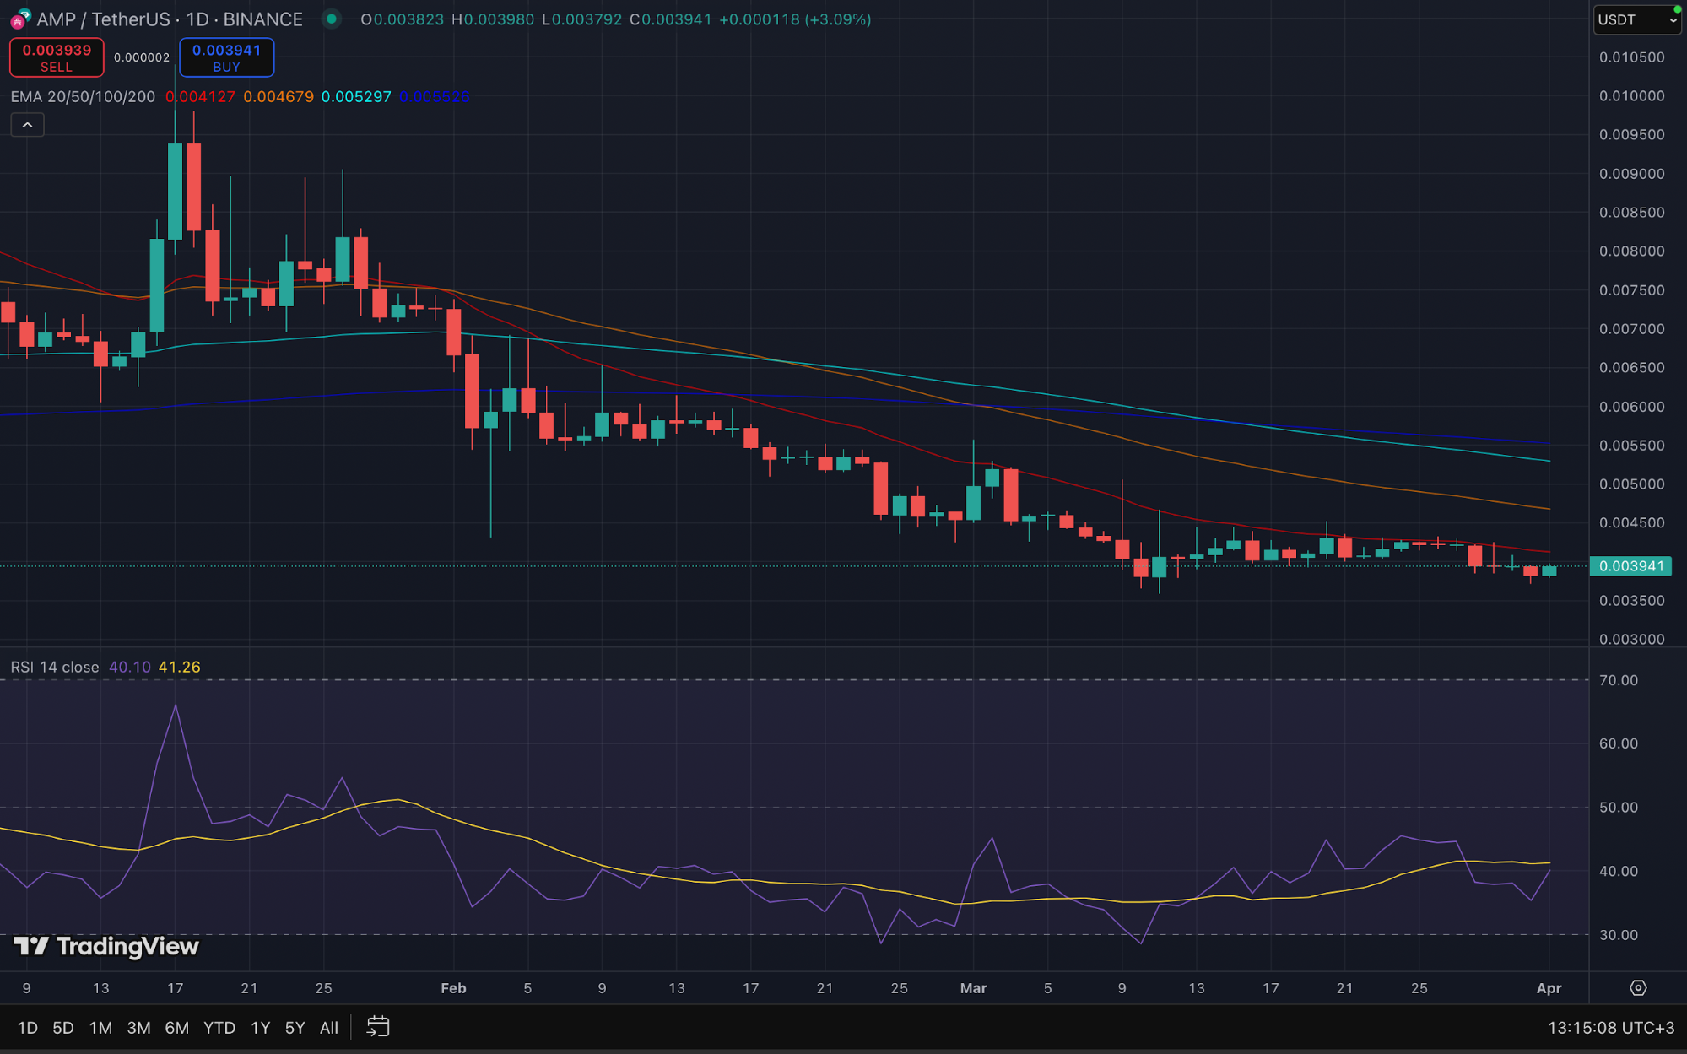The image size is (1687, 1054).
Task: Toggle the YTD range option
Action: [x=219, y=1027]
